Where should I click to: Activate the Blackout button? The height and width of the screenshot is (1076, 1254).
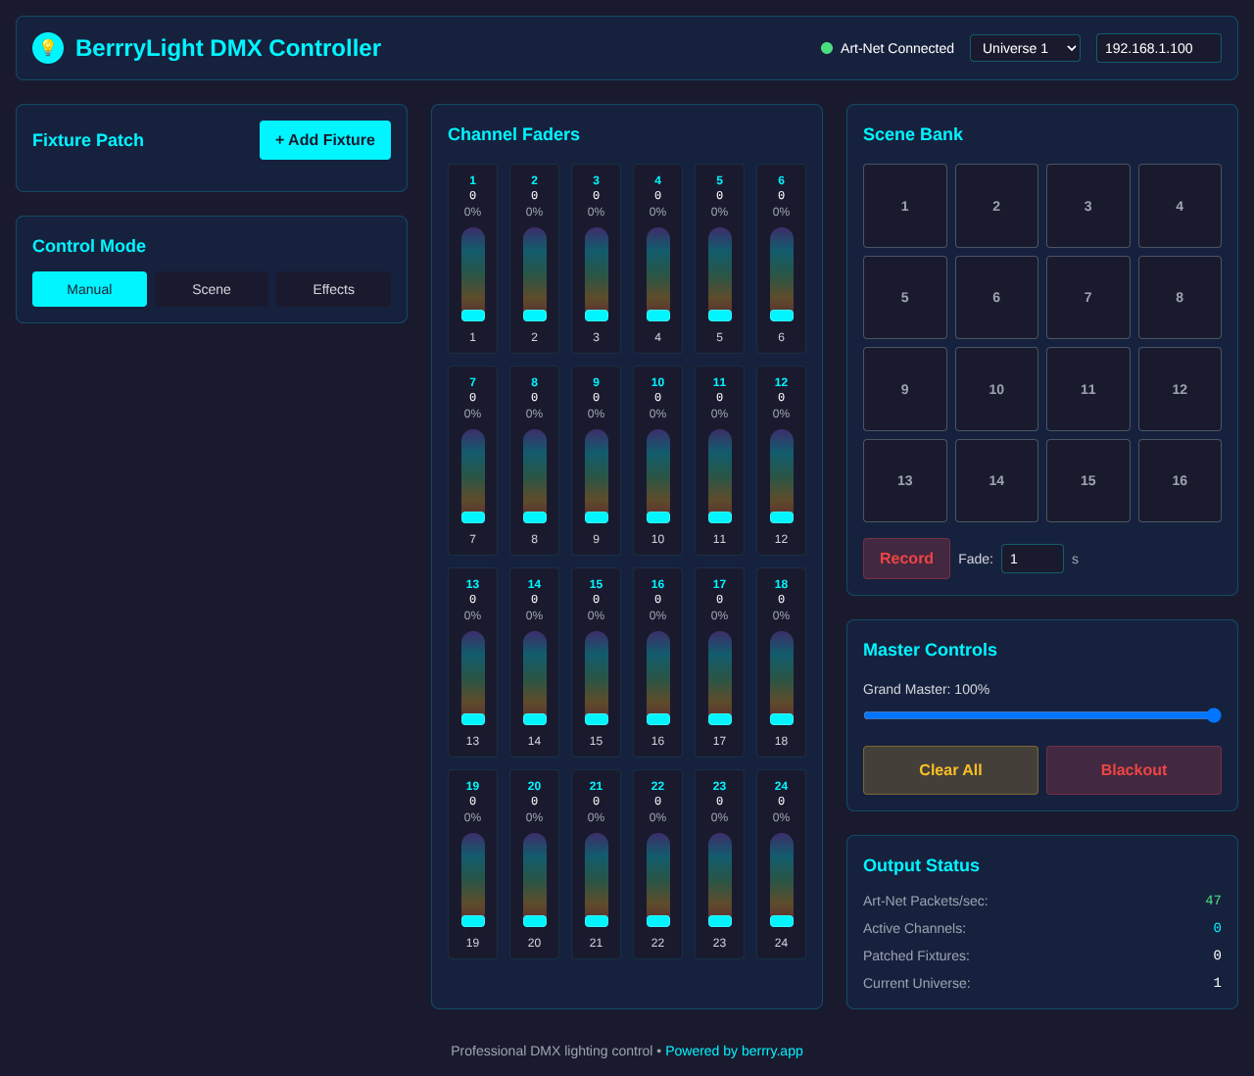point(1133,770)
